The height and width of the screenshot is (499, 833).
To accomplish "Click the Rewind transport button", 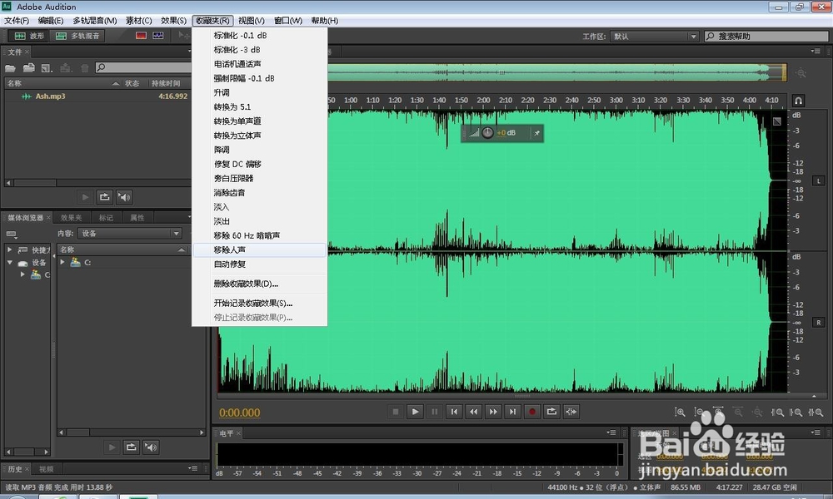I will pyautogui.click(x=473, y=412).
